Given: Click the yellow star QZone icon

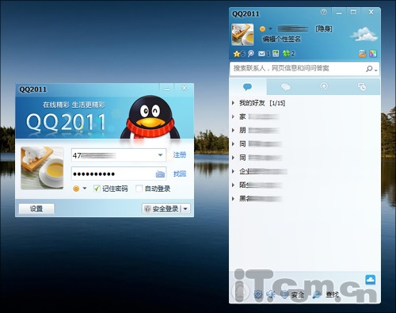Looking at the screenshot, I should pos(236,54).
